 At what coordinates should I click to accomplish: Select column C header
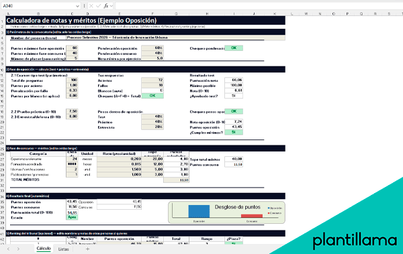[72, 13]
